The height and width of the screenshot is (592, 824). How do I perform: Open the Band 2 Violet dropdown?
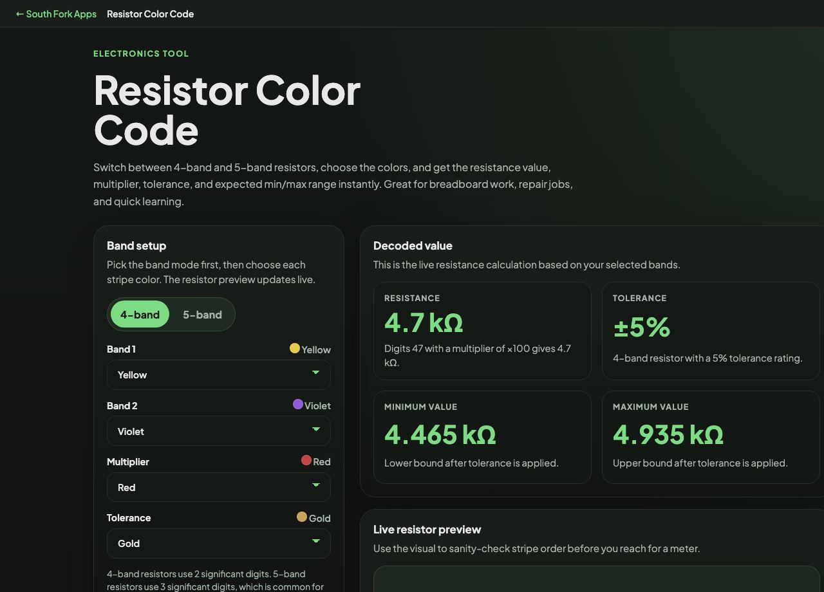coord(219,431)
